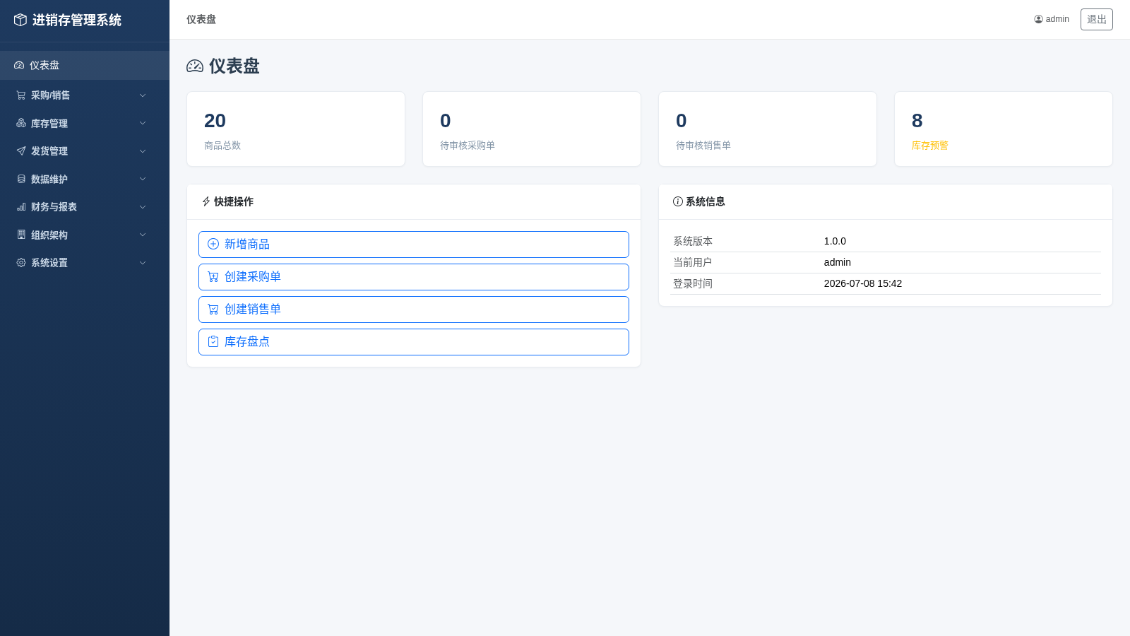The image size is (1130, 636).
Task: Open the 发货管理 sidebar menu label
Action: tap(49, 151)
